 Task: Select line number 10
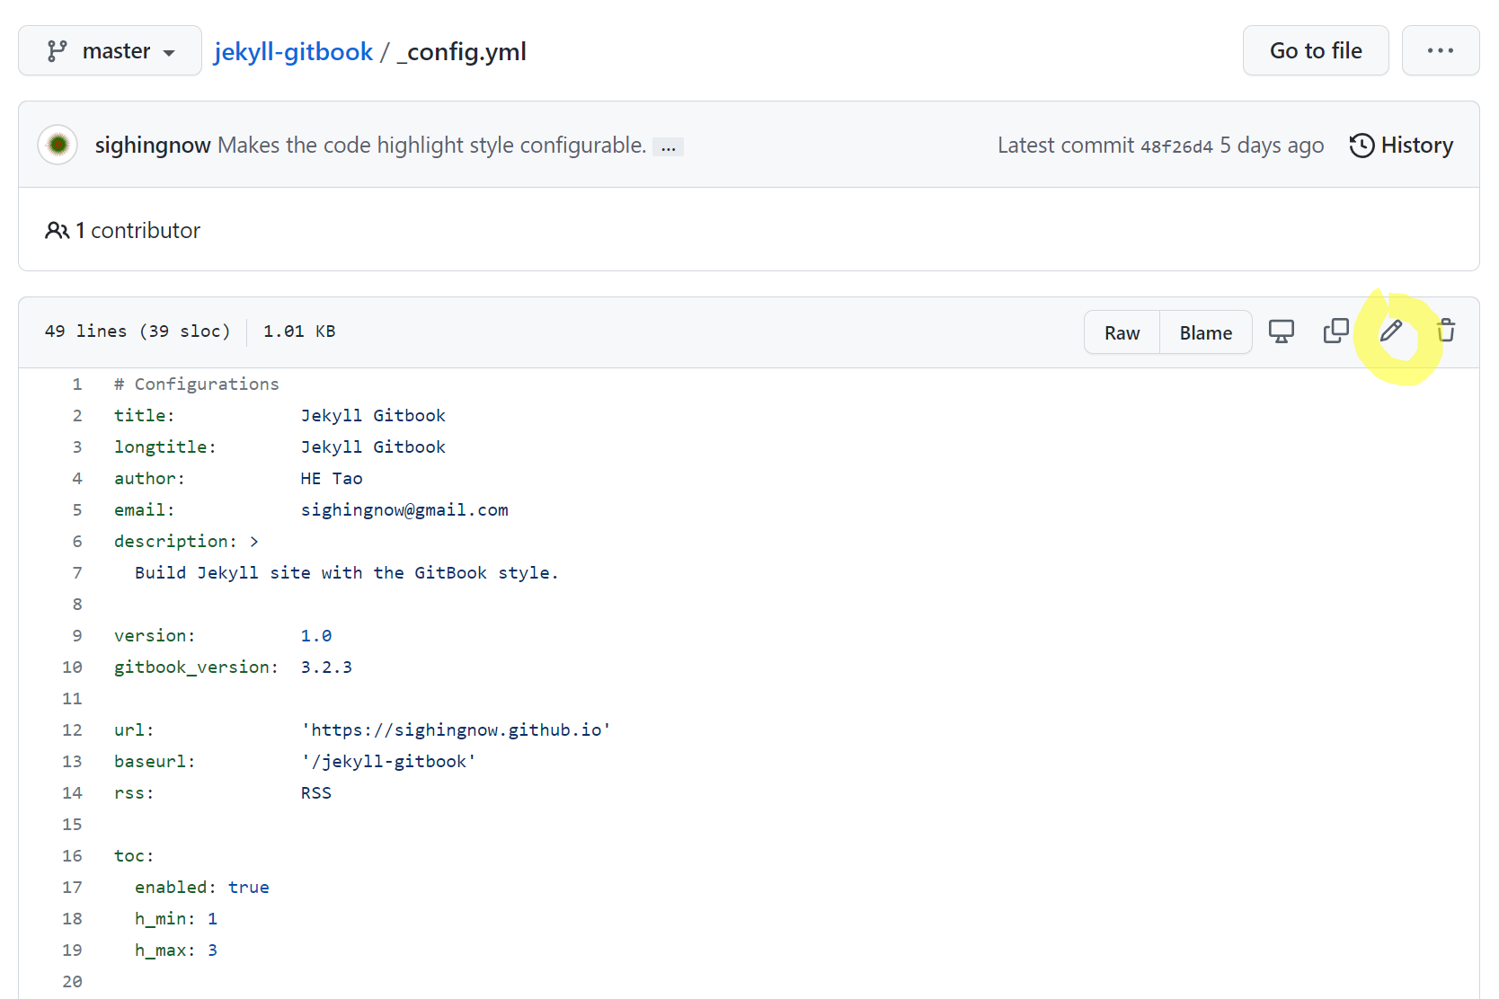72,667
